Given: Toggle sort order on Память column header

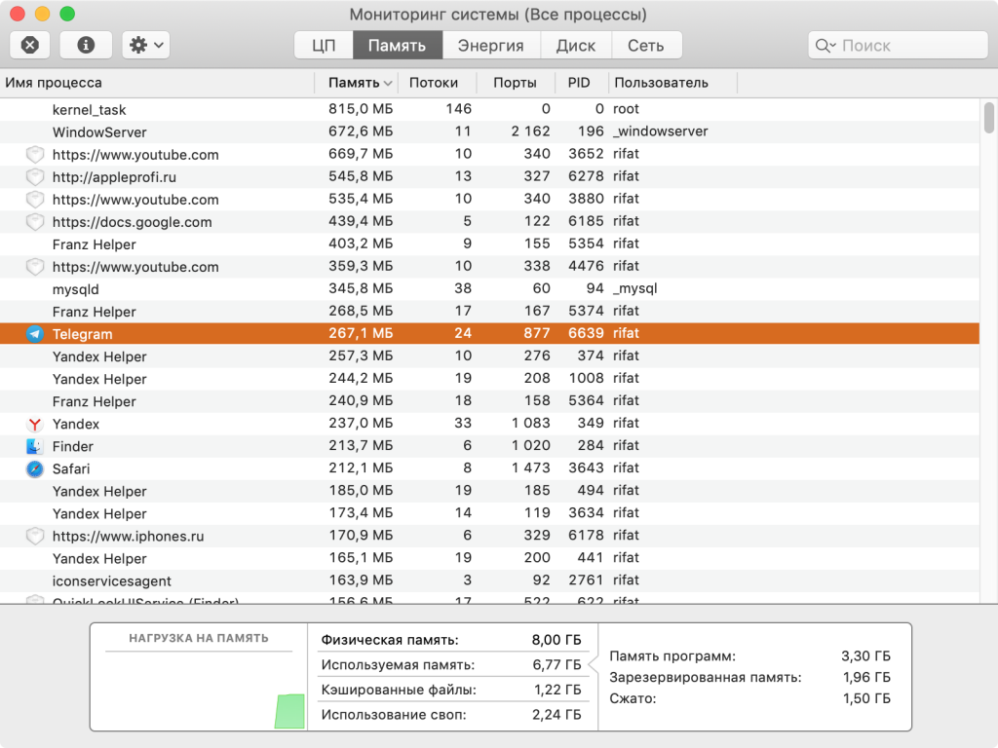Looking at the screenshot, I should [x=359, y=83].
